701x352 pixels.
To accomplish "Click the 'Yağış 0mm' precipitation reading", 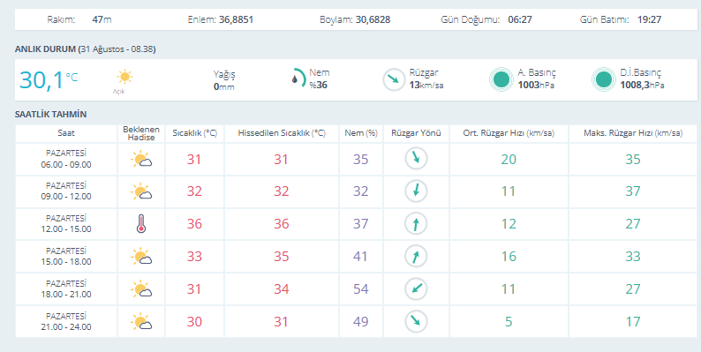I will pyautogui.click(x=224, y=80).
